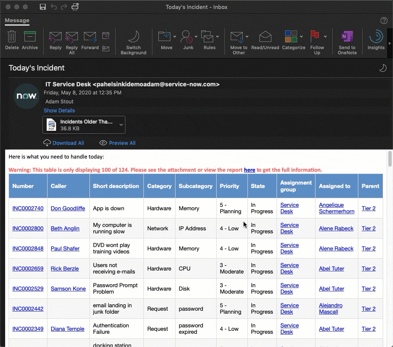Screen dimensions: 393x347
Task: Switch the reading background theme
Action: [x=133, y=41]
